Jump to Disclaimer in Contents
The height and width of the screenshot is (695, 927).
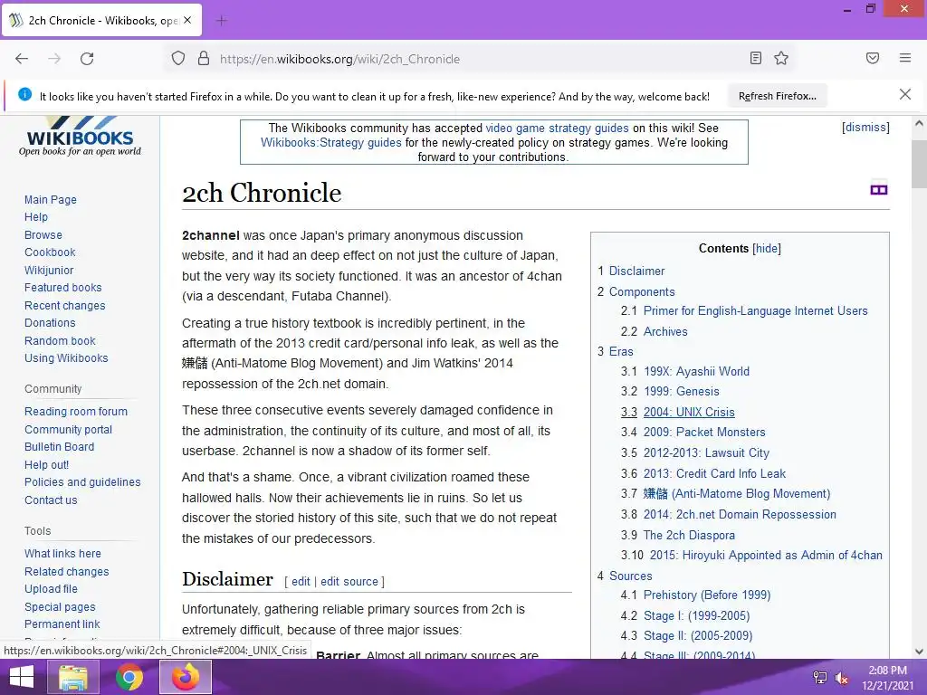click(636, 271)
